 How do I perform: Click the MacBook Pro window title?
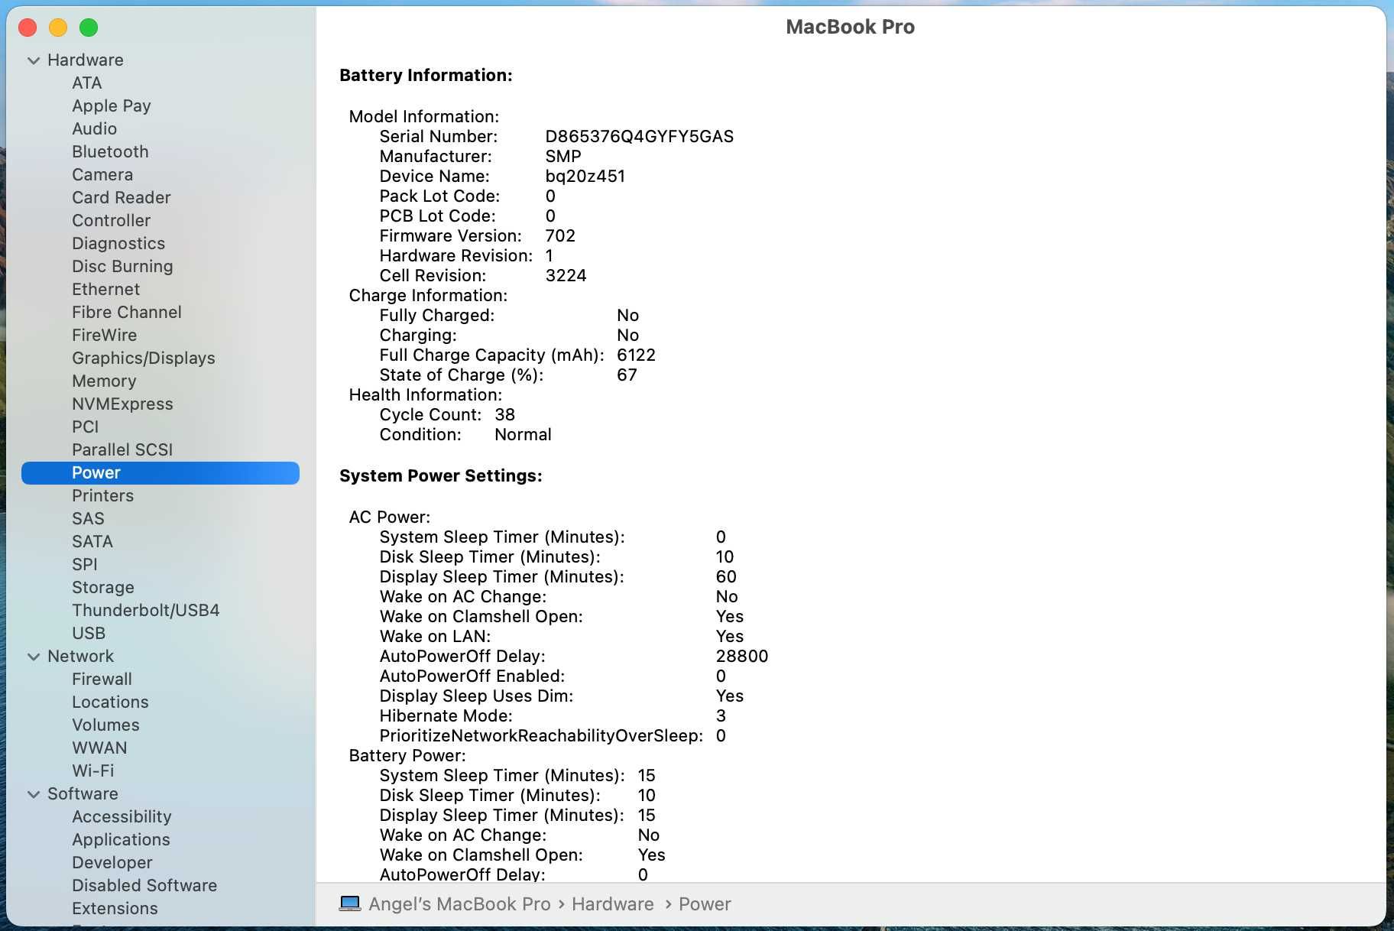tap(850, 27)
